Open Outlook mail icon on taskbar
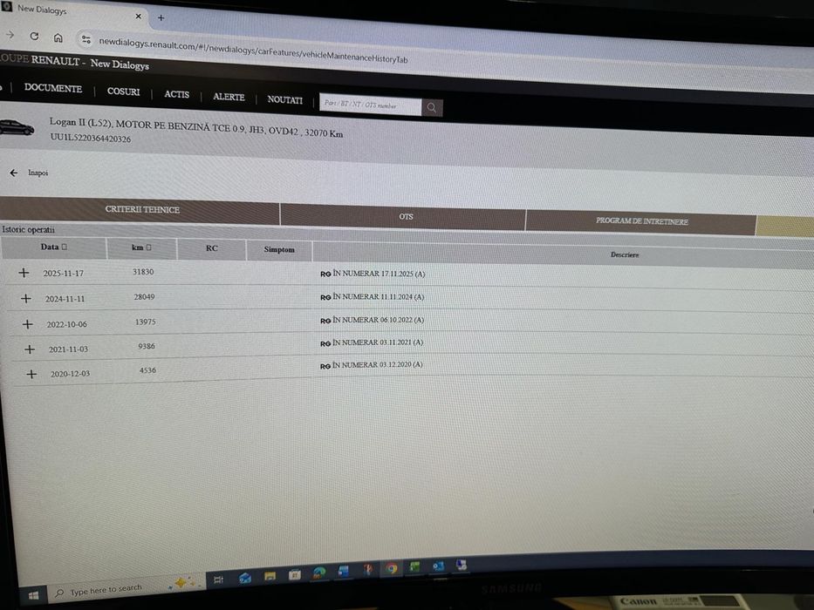The image size is (814, 610). (x=245, y=578)
